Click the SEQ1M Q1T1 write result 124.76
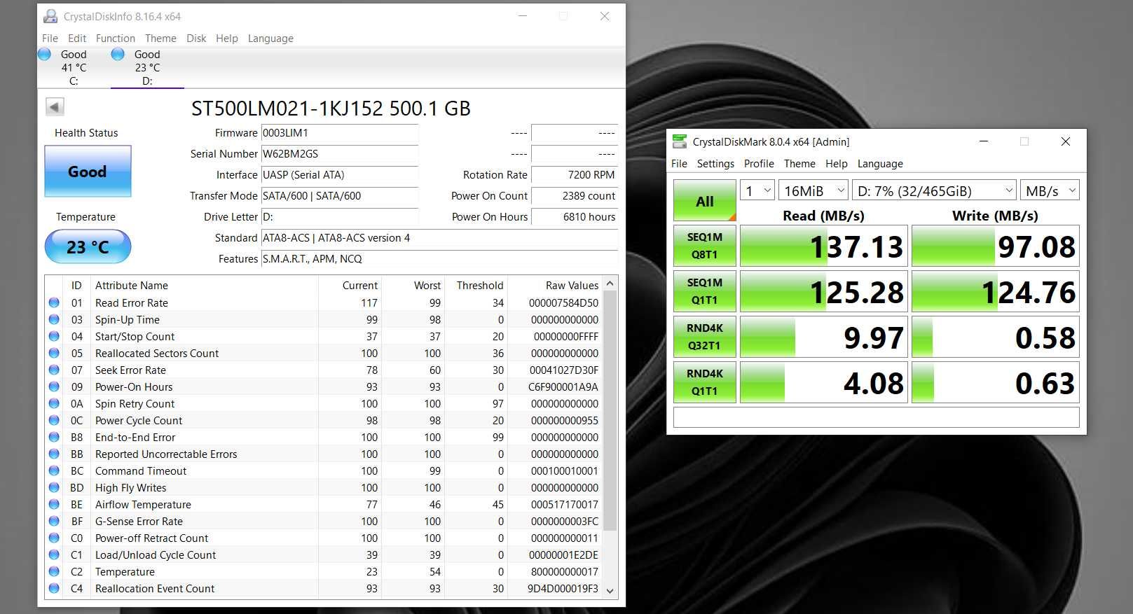 (996, 292)
